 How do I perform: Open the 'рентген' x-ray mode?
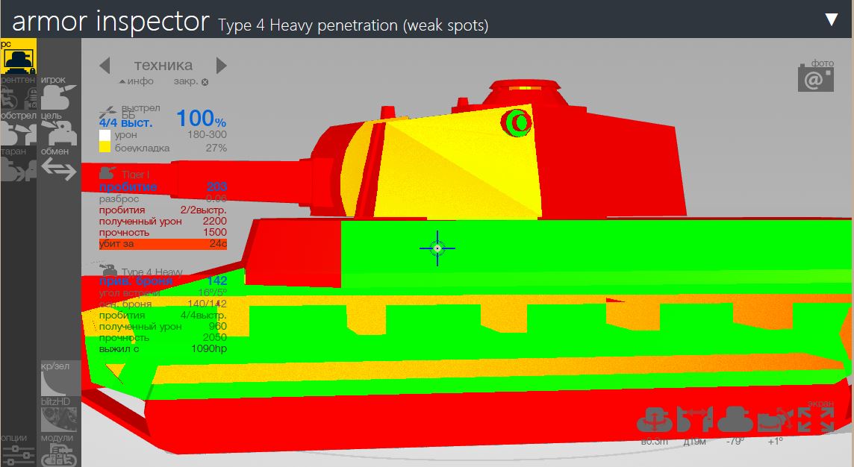(18, 98)
